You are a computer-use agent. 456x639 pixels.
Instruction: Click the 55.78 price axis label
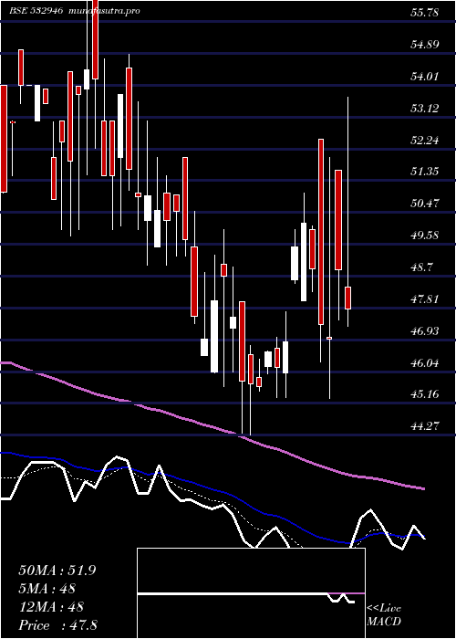tap(424, 13)
